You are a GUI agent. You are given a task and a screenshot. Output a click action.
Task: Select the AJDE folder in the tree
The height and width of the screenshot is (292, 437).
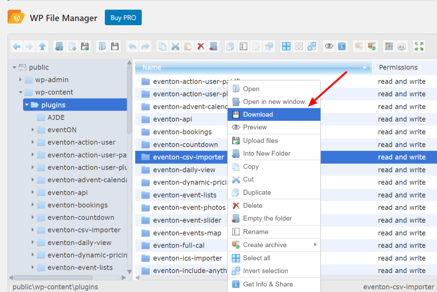point(56,117)
